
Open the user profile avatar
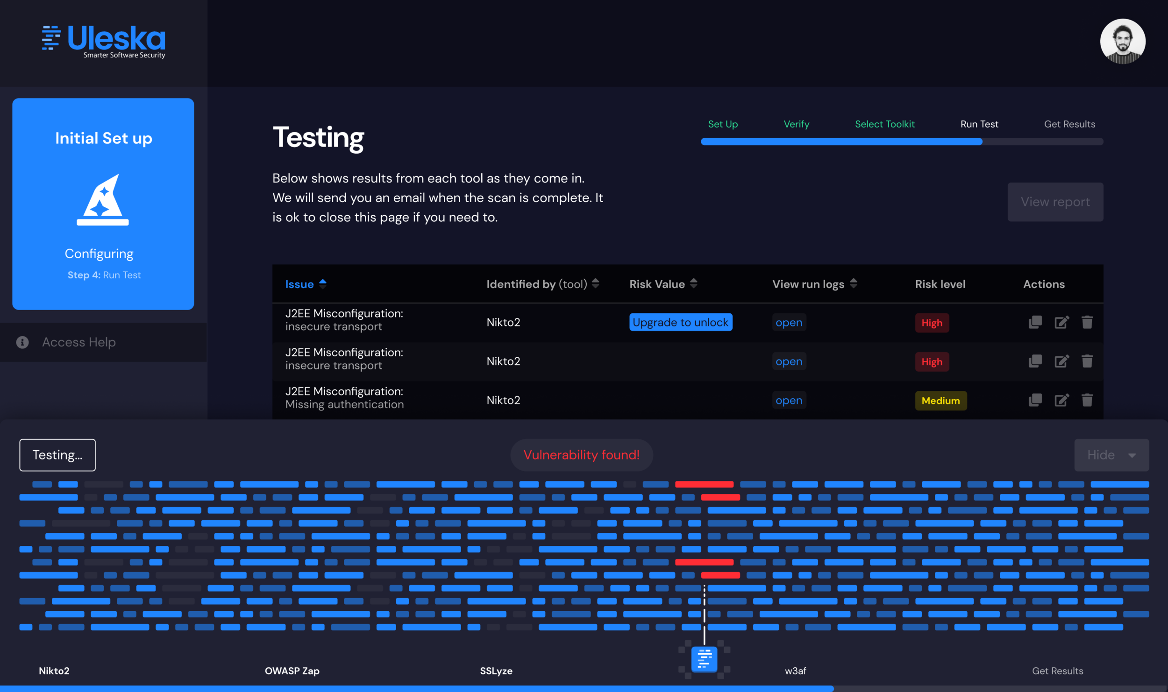click(1122, 42)
